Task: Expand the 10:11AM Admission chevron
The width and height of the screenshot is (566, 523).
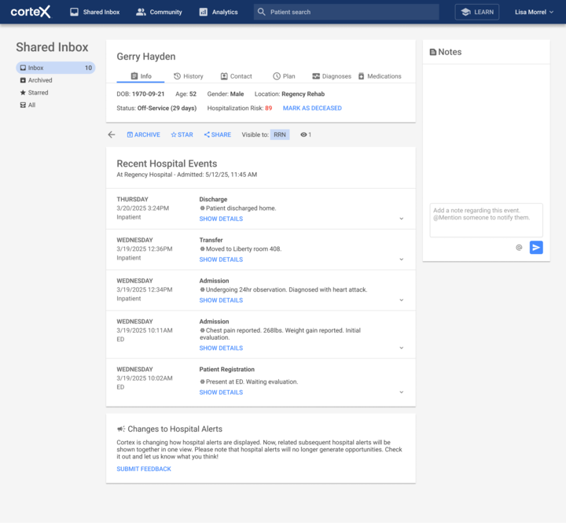Action: [402, 348]
